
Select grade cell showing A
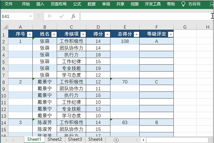156,41
